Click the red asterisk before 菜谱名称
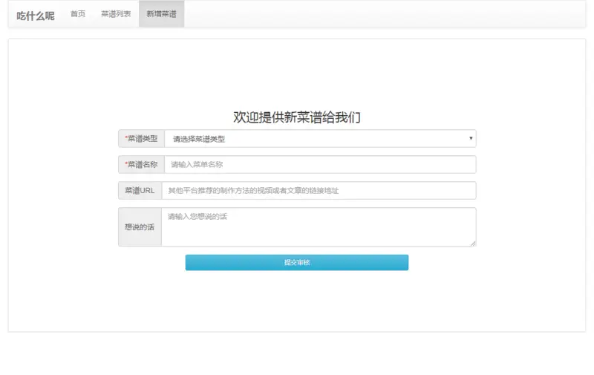594x375 pixels. click(x=126, y=163)
